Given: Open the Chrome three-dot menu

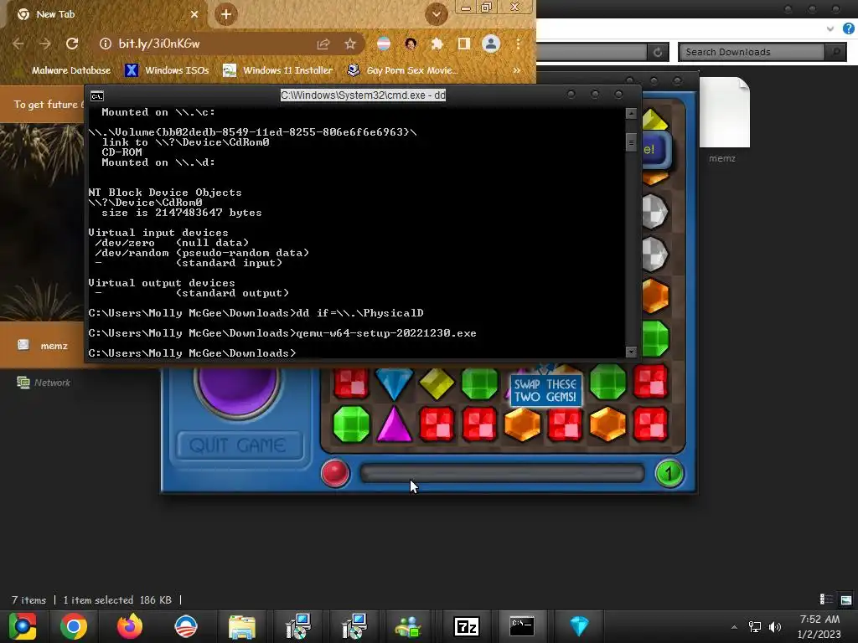Looking at the screenshot, I should 518,44.
